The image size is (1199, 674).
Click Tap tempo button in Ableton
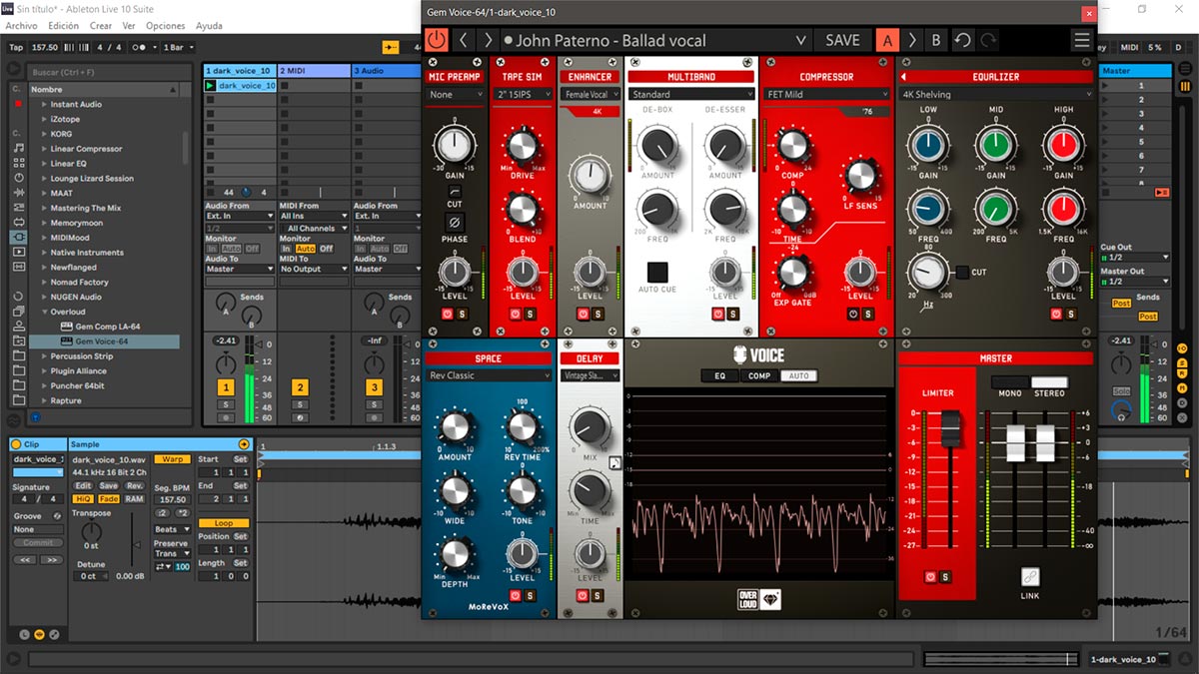click(16, 47)
